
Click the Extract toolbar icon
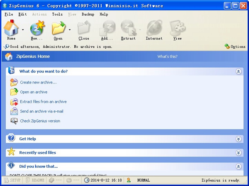pyautogui.click(x=129, y=28)
